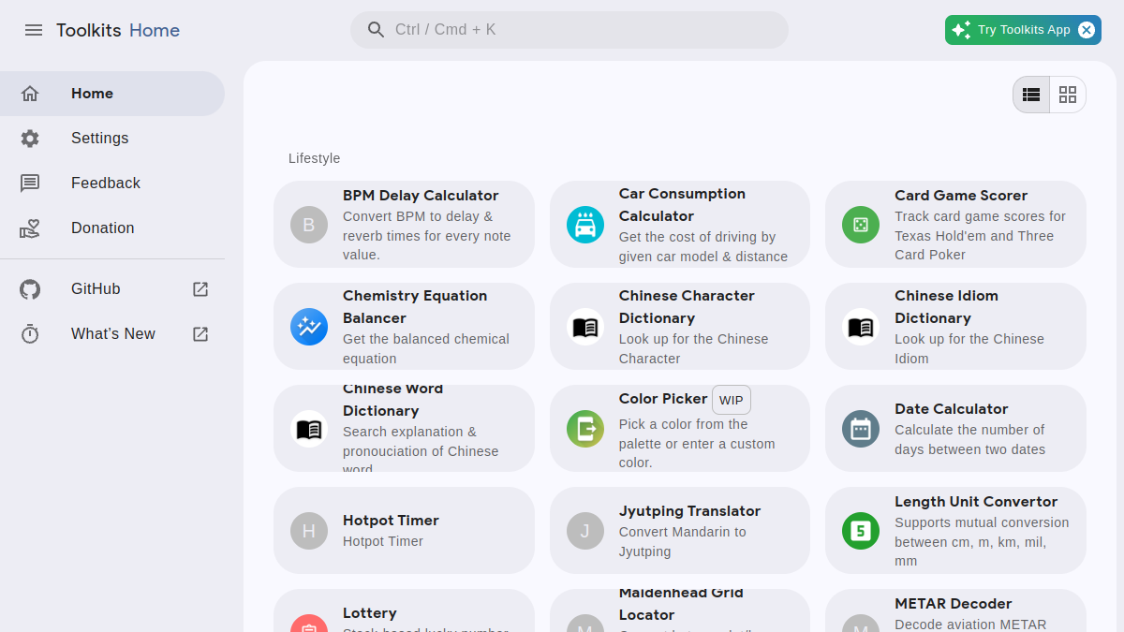This screenshot has height=632, width=1124.
Task: Click the search magnifier icon
Action: (x=377, y=30)
